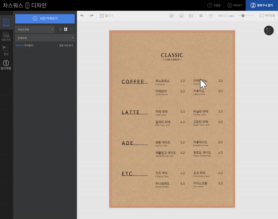Image resolution: width=278 pixels, height=219 pixels.
Task: Open the 무료사진 free photos tab
Action: click(x=6, y=36)
